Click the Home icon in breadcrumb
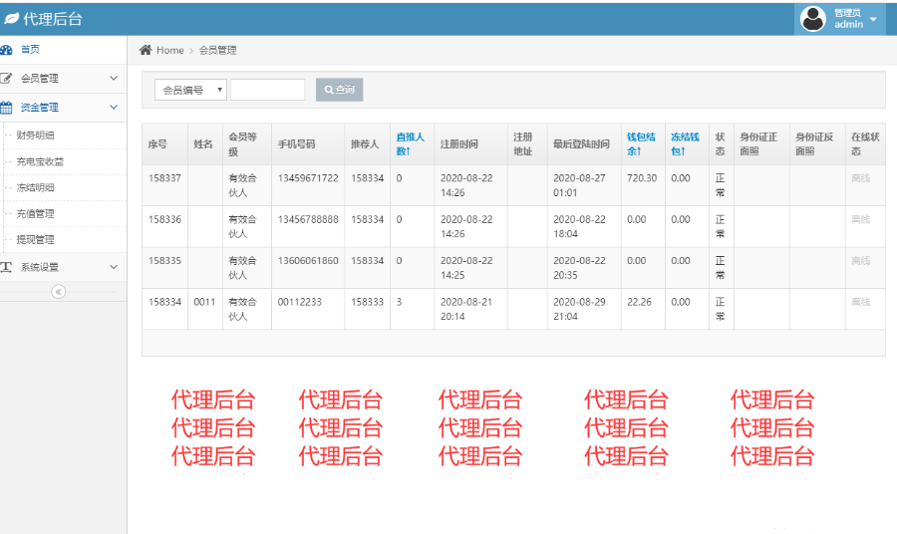 coord(146,50)
